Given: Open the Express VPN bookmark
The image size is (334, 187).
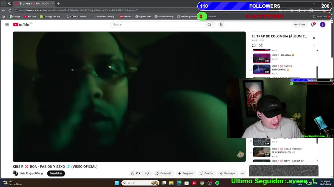Looking at the screenshot, I should (x=143, y=17).
